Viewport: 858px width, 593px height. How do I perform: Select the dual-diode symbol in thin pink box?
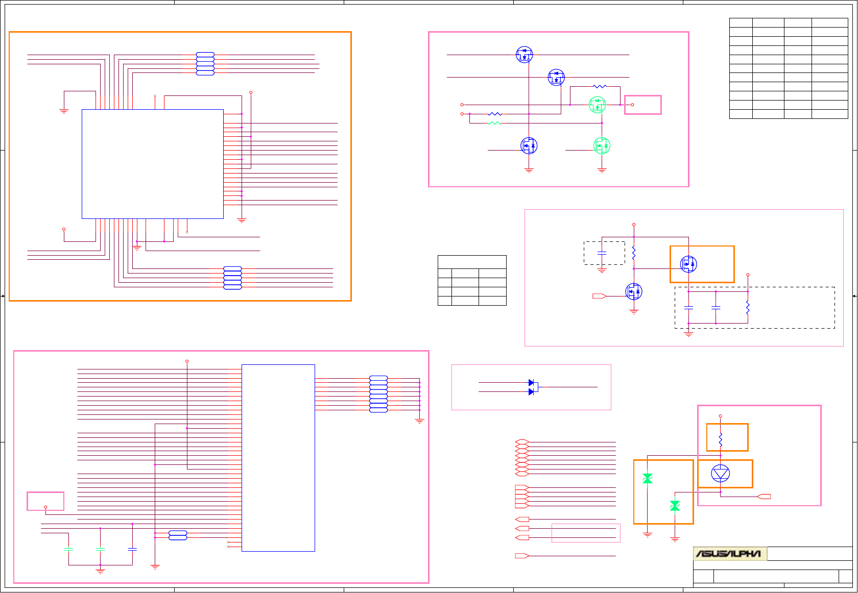533,387
